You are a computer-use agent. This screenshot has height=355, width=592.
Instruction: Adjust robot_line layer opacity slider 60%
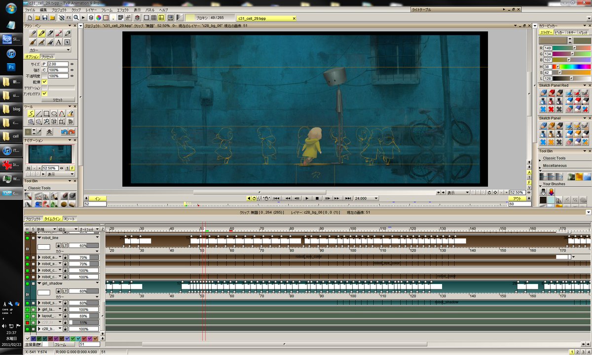[83, 245]
